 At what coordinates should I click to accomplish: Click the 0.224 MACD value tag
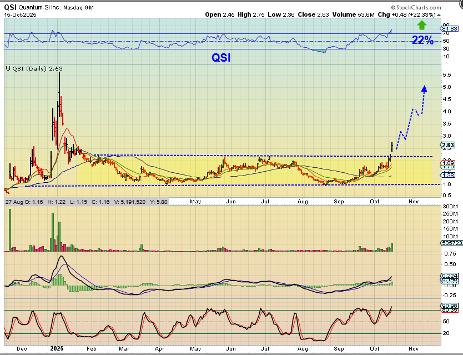pos(450,276)
